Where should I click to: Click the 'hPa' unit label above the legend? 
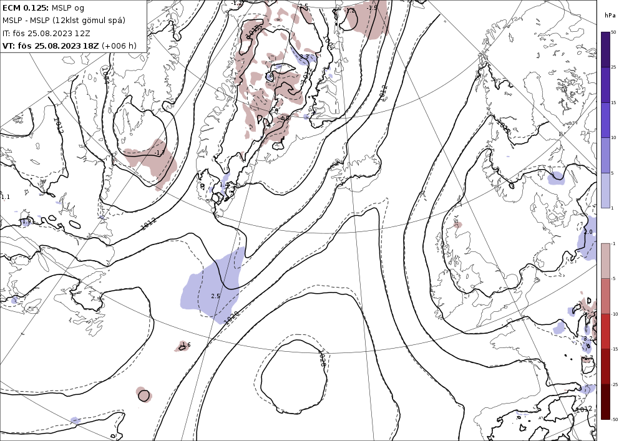(x=610, y=16)
